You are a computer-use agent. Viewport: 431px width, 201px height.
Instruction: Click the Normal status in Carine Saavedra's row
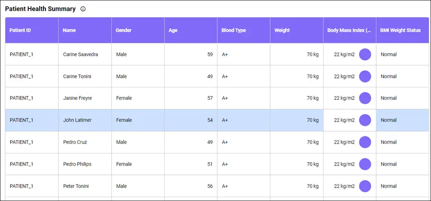(389, 55)
